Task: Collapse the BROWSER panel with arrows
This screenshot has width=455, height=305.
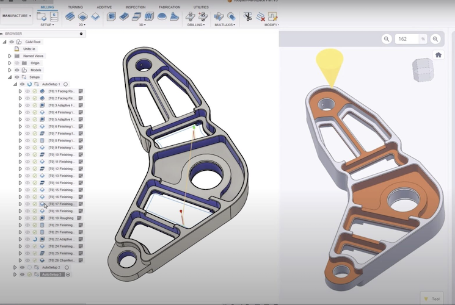Action: [2, 34]
